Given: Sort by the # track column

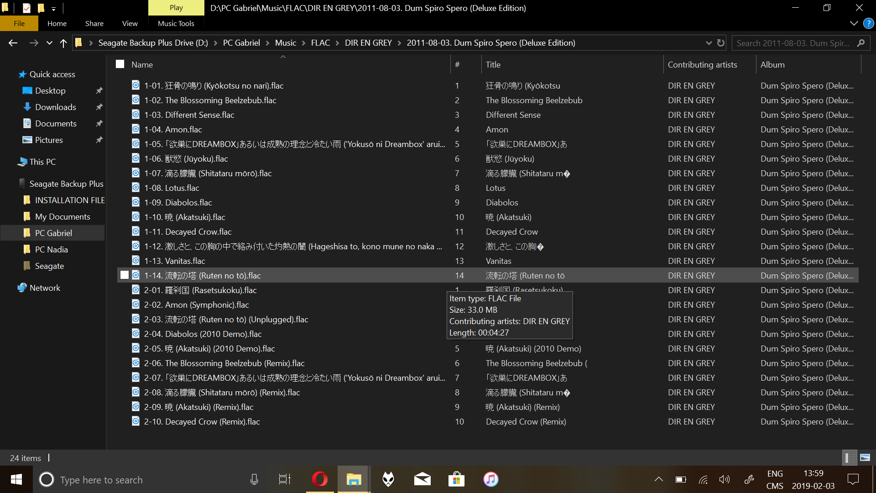Looking at the screenshot, I should click(x=465, y=64).
